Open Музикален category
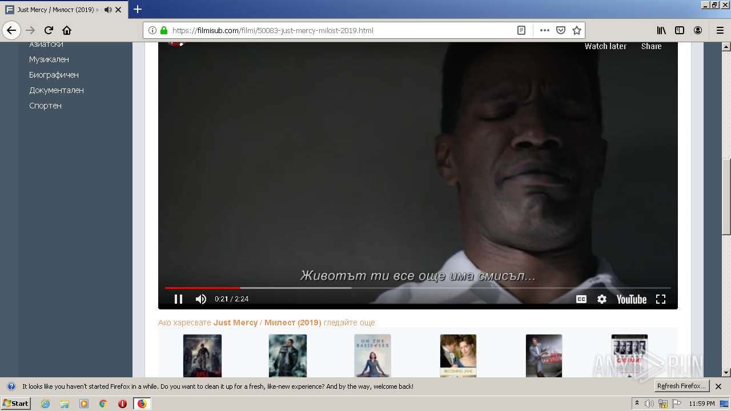Screen dimensions: 731x411 [49, 59]
